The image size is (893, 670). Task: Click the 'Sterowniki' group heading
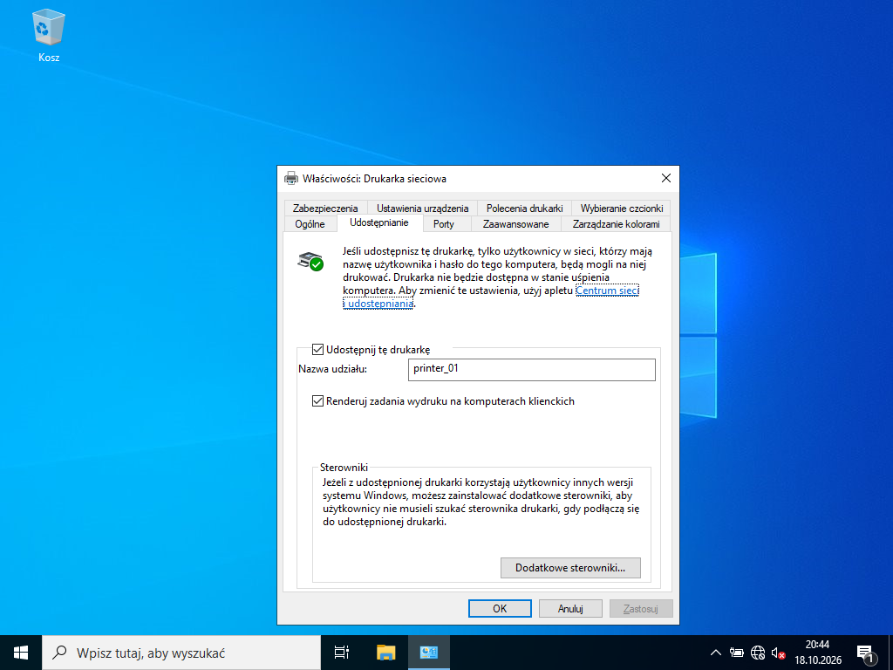[344, 468]
